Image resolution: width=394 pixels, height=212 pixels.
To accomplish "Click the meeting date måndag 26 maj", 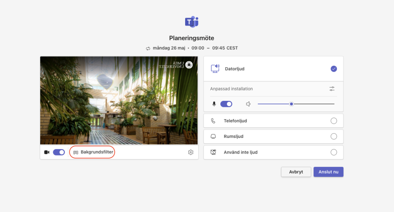I will click(x=169, y=48).
